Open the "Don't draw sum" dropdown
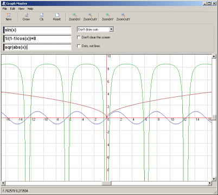Screen dimensions: 218x195 pyautogui.click(x=95, y=29)
